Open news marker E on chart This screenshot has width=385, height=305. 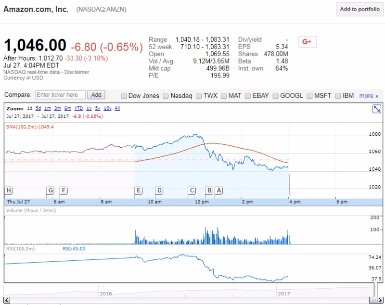[x=139, y=191]
